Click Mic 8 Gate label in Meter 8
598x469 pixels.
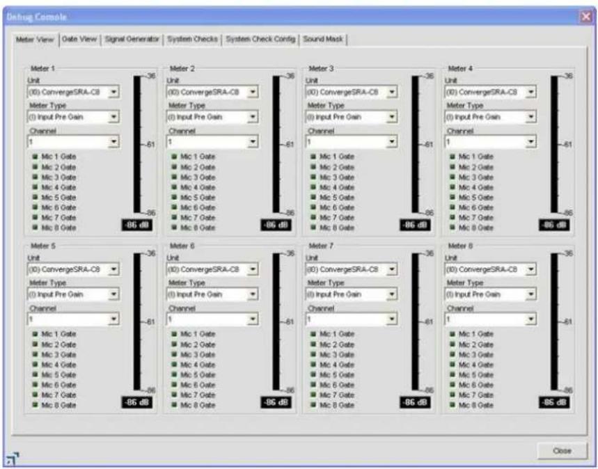476,405
